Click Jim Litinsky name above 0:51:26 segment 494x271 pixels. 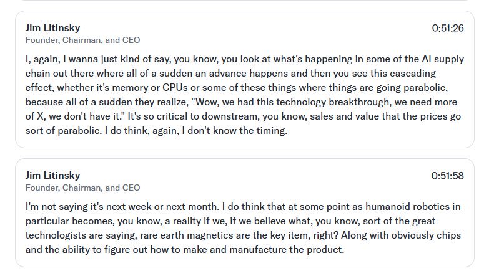[52, 27]
